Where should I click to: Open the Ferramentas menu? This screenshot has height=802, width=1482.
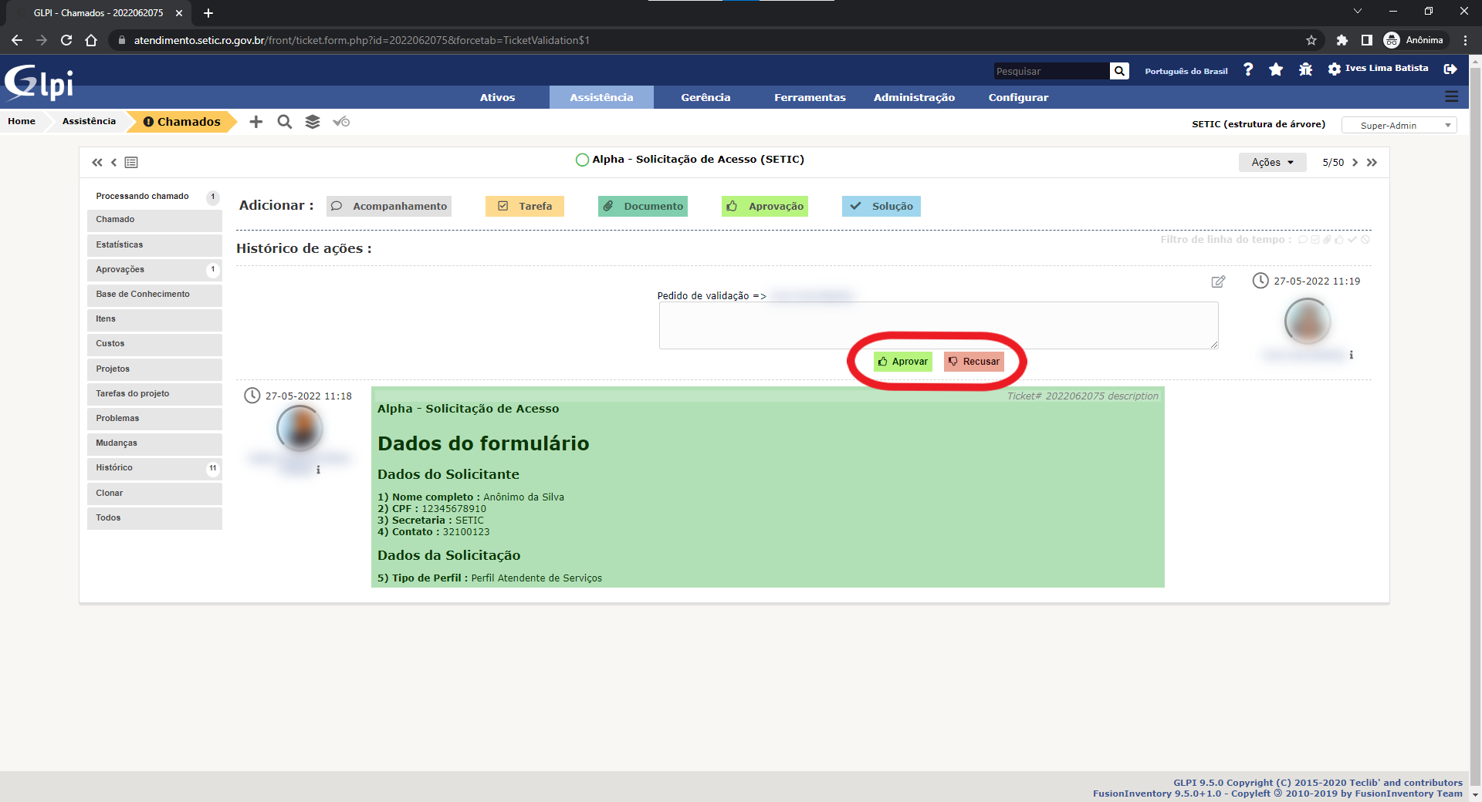(810, 97)
